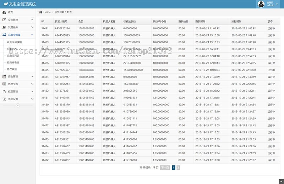Click earnings value 4.10861111
The image size is (284, 184).
pos(130,119)
